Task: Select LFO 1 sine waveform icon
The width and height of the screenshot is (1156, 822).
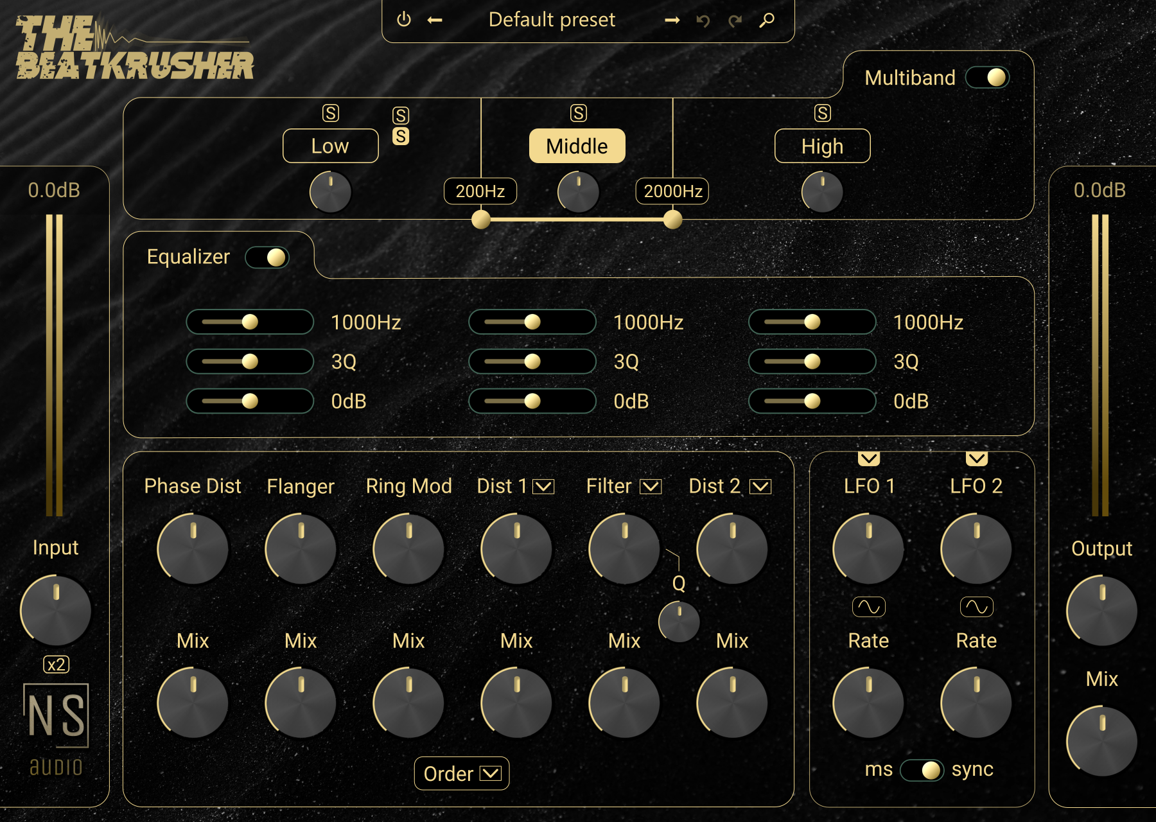Action: point(869,607)
